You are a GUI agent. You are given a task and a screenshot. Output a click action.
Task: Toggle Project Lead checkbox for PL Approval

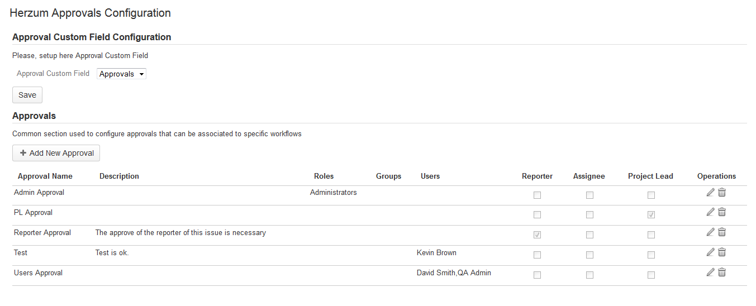651,215
